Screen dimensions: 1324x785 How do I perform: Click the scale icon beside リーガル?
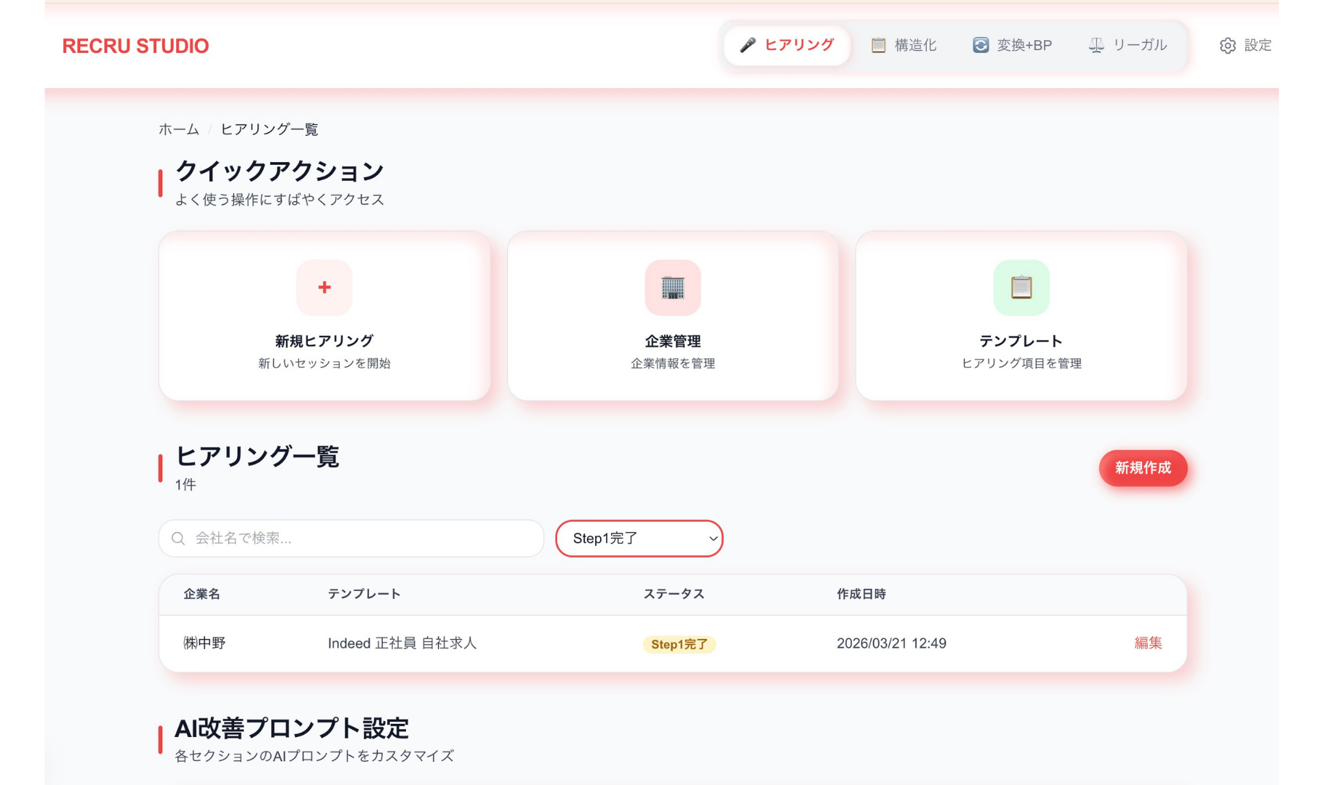tap(1095, 44)
